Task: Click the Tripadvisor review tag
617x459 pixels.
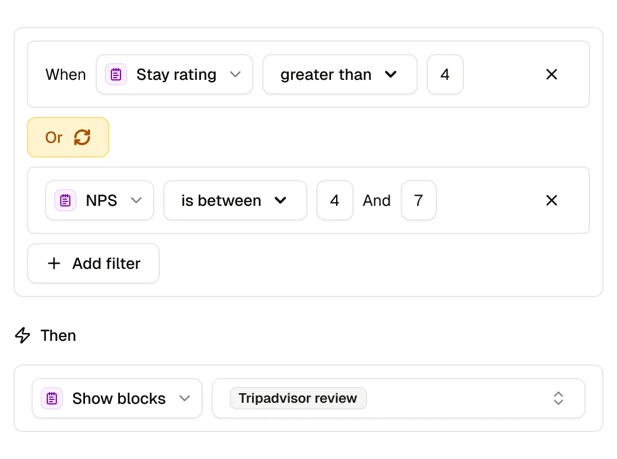Action: tap(298, 398)
